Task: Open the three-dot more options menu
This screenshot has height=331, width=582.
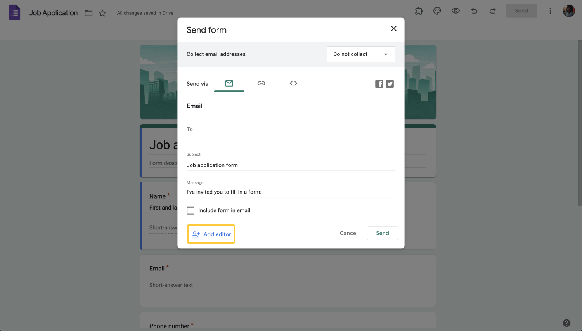Action: pyautogui.click(x=550, y=11)
